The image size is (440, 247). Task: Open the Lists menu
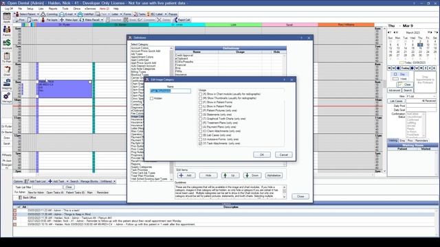41,9
